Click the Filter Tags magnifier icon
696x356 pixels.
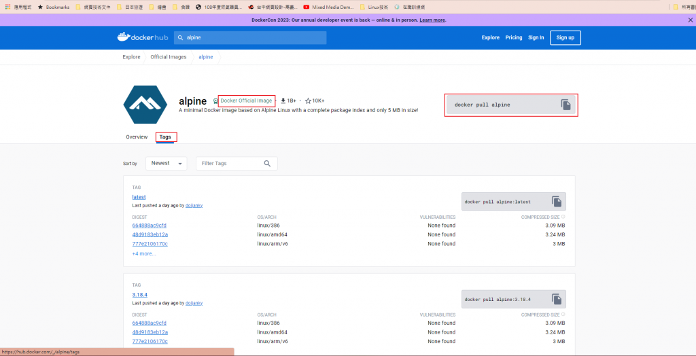pyautogui.click(x=267, y=163)
